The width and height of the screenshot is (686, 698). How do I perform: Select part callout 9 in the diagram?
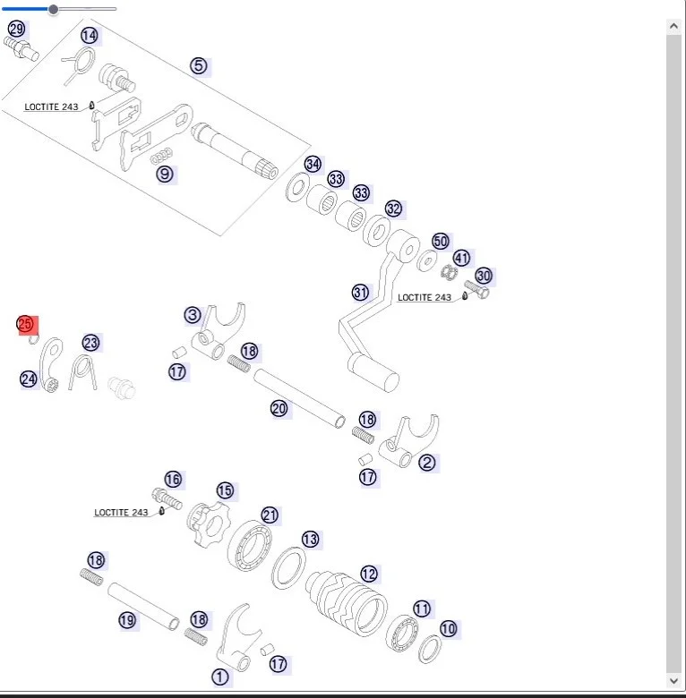tap(165, 174)
